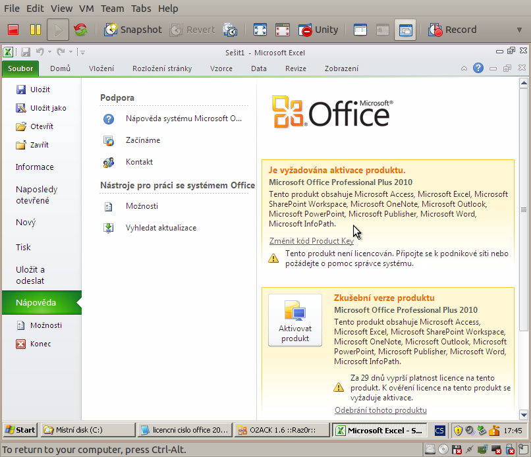Image resolution: width=531 pixels, height=457 pixels.
Task: Open the VMware toolbar options arrow
Action: tap(519, 30)
